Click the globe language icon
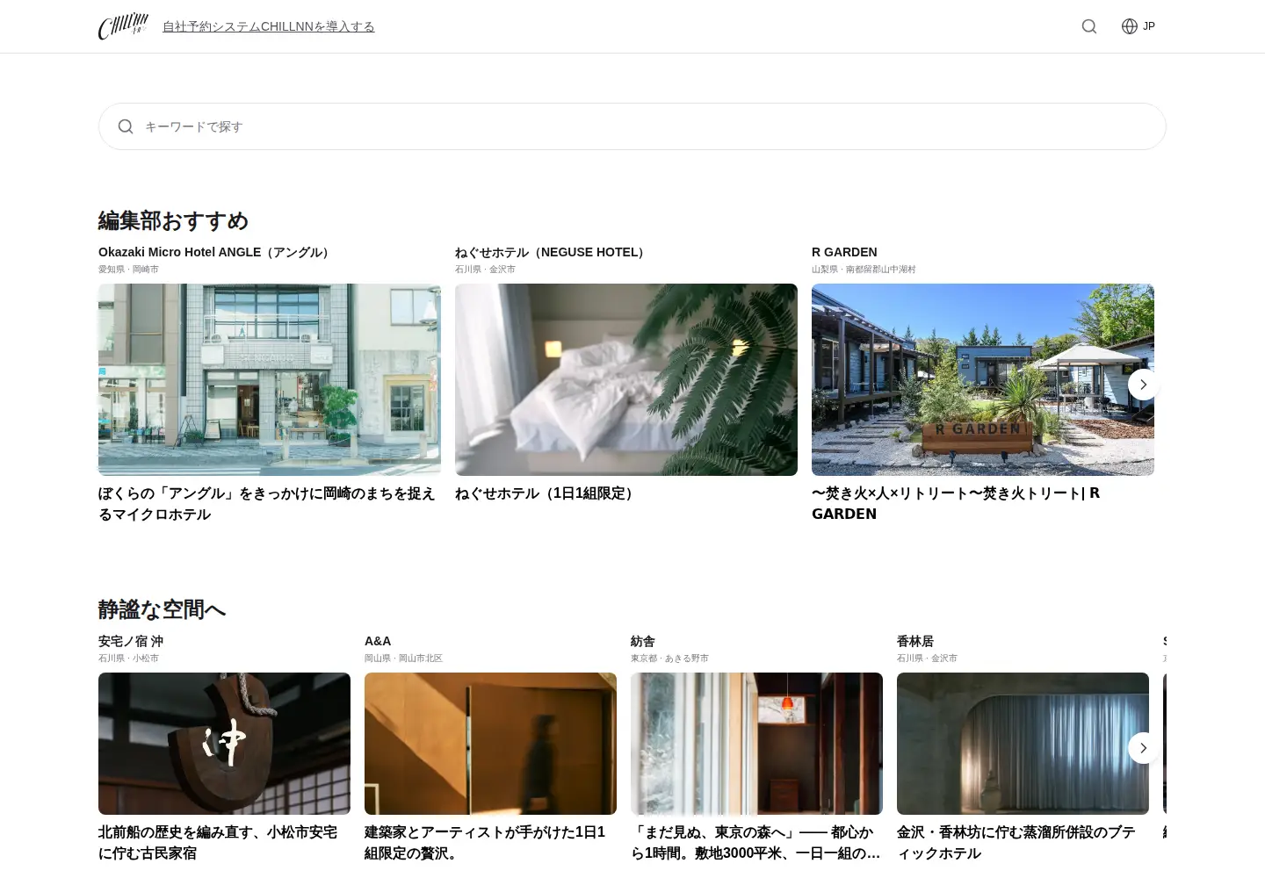This screenshot has height=878, width=1265. (x=1130, y=26)
